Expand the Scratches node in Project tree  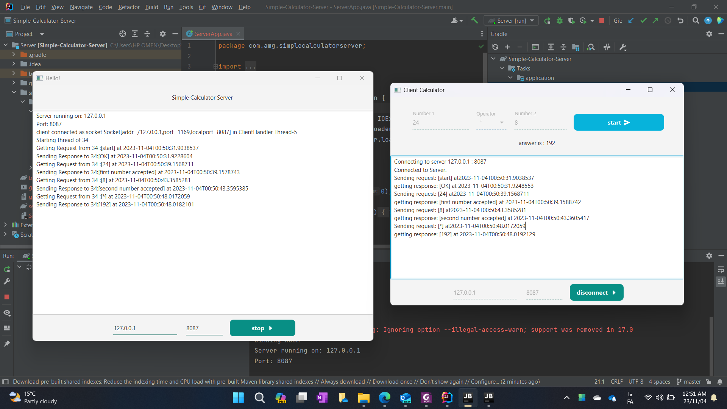[x=5, y=234]
